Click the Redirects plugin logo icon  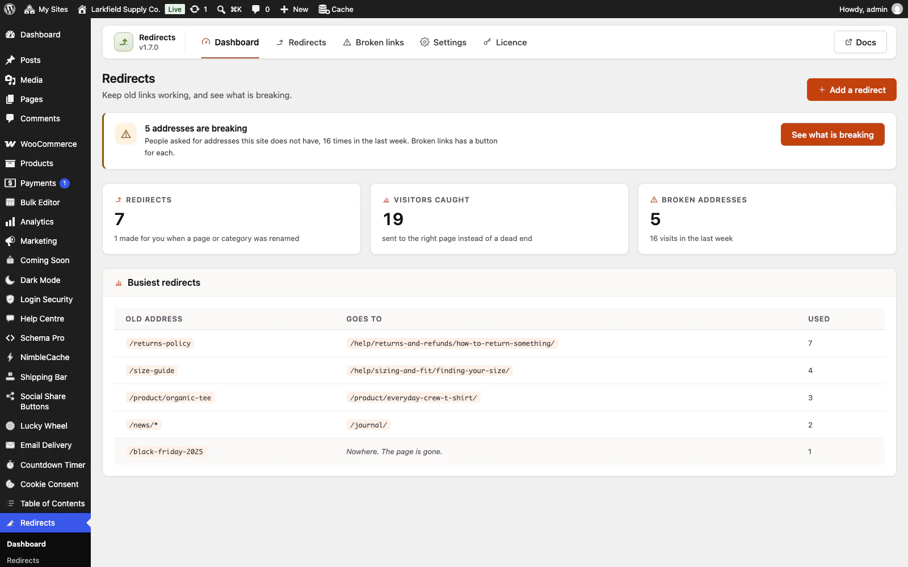(x=124, y=42)
